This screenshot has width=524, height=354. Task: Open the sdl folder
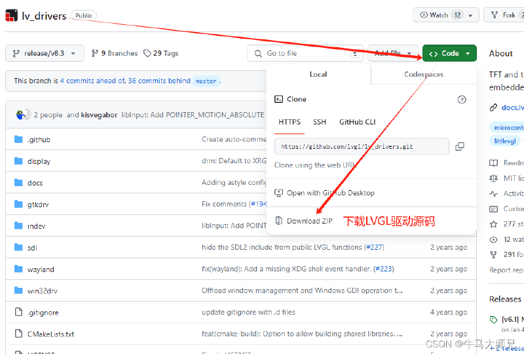click(x=32, y=248)
